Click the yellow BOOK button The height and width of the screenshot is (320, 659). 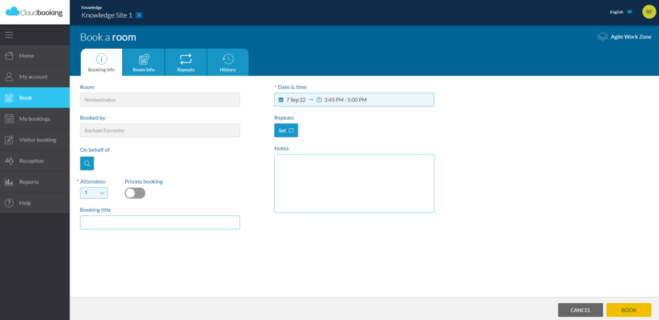point(629,310)
